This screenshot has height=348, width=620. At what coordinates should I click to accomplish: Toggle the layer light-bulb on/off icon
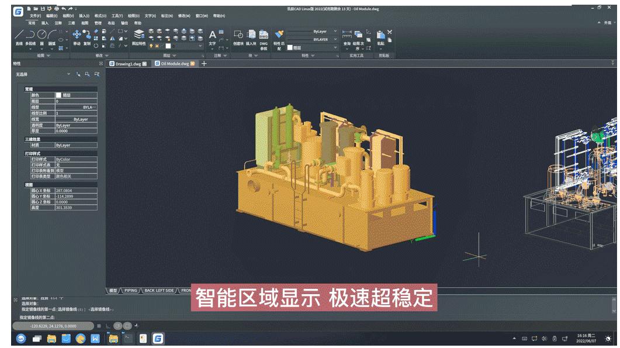click(151, 46)
